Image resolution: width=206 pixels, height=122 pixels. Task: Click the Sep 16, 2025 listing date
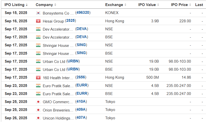[x=16, y=21]
